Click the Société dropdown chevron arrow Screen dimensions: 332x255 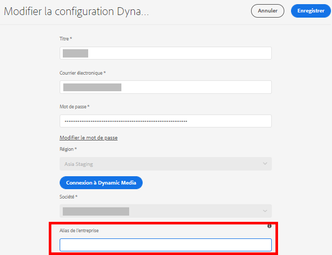coord(265,211)
